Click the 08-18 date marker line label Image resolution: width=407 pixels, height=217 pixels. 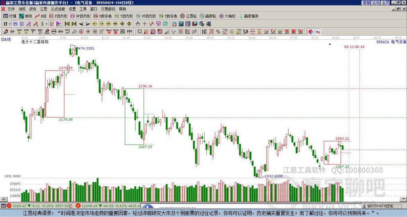point(359,47)
